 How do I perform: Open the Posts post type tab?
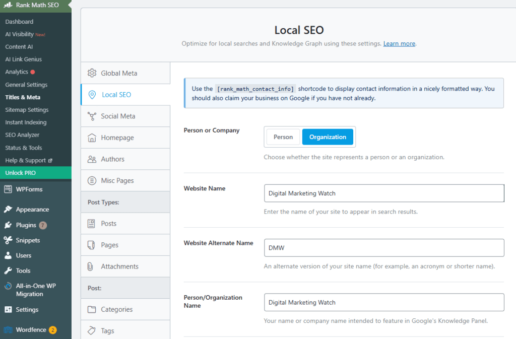click(125, 224)
